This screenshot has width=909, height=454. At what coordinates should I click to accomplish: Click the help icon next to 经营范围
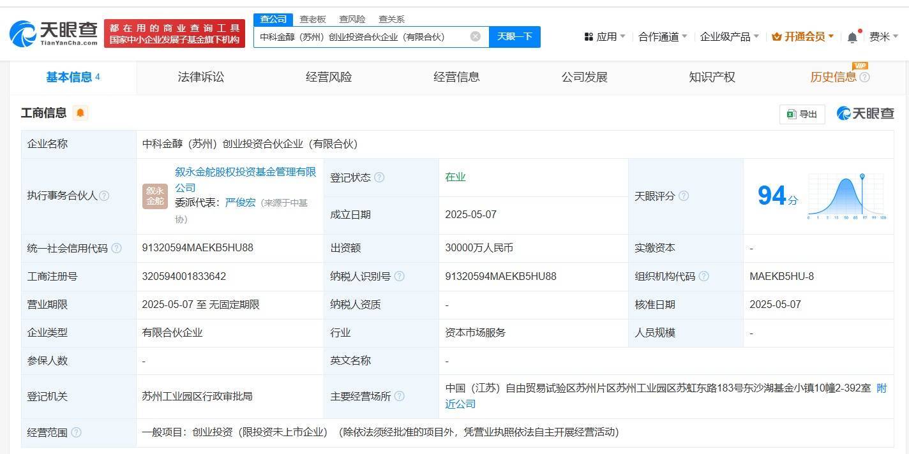(76, 432)
